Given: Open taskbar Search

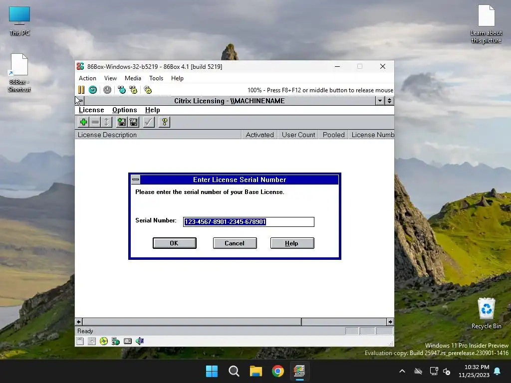Looking at the screenshot, I should point(234,371).
